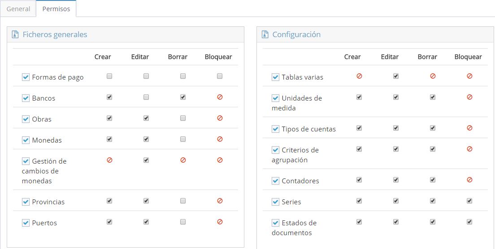Click blocked Bloquear icon for Gestión de cambios
Image resolution: width=495 pixels, height=249 pixels.
[x=220, y=160]
